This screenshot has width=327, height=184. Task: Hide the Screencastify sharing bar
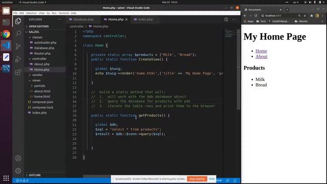click(x=212, y=179)
